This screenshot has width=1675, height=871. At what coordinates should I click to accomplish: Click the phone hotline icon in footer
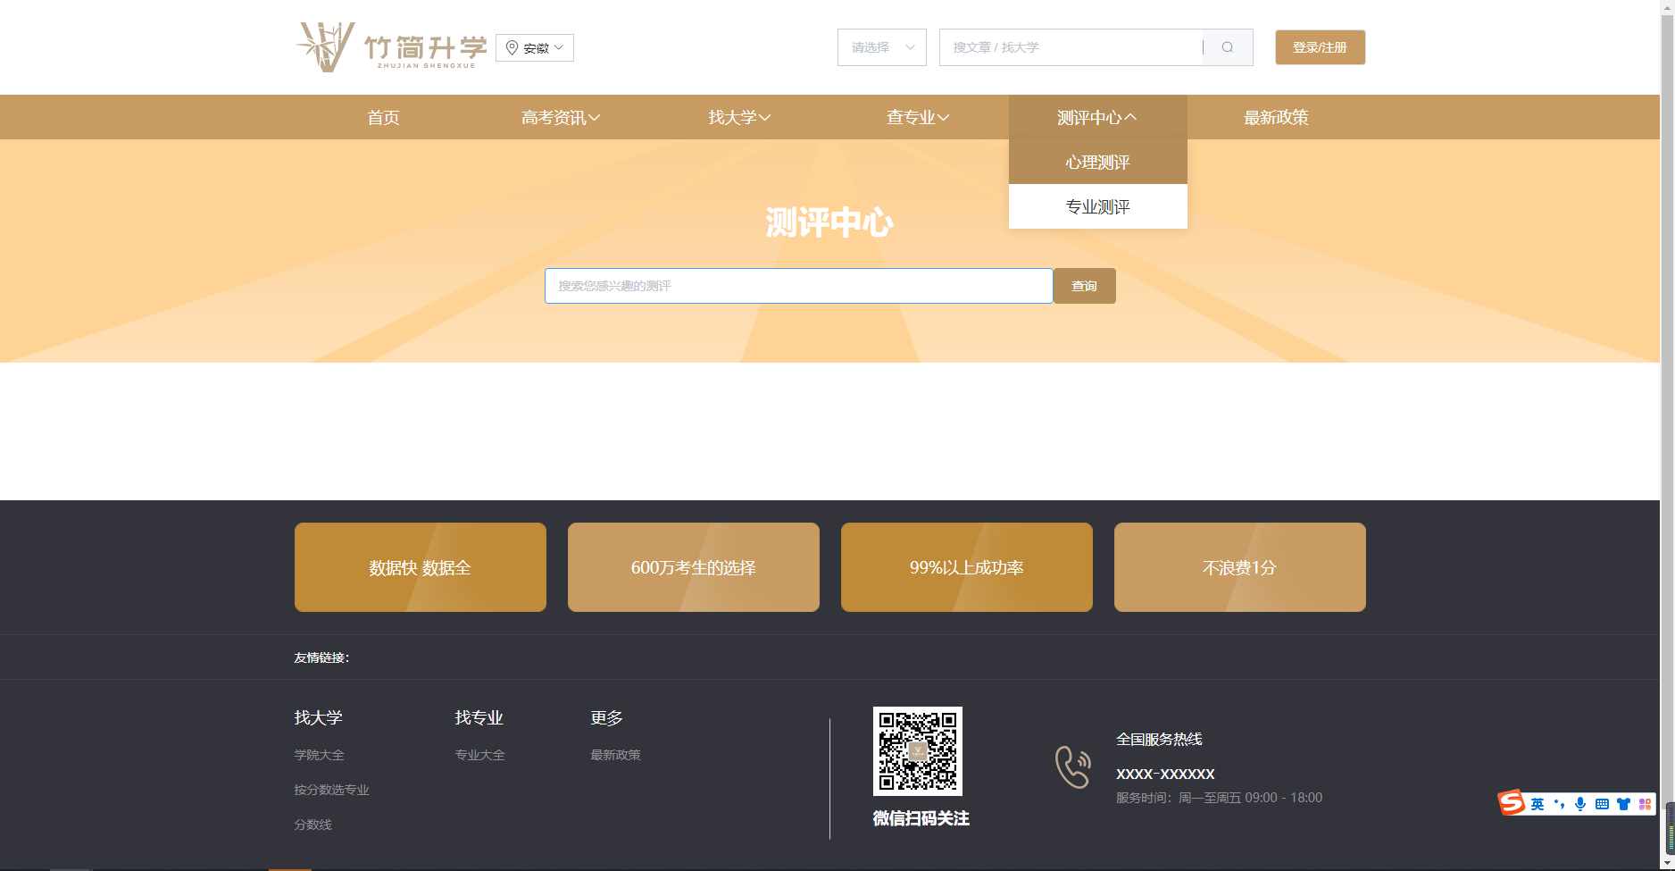pyautogui.click(x=1072, y=766)
